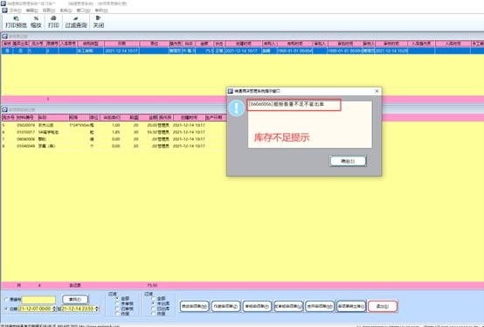Select the material row 01010017
484x327 pixels.
(x=114, y=132)
